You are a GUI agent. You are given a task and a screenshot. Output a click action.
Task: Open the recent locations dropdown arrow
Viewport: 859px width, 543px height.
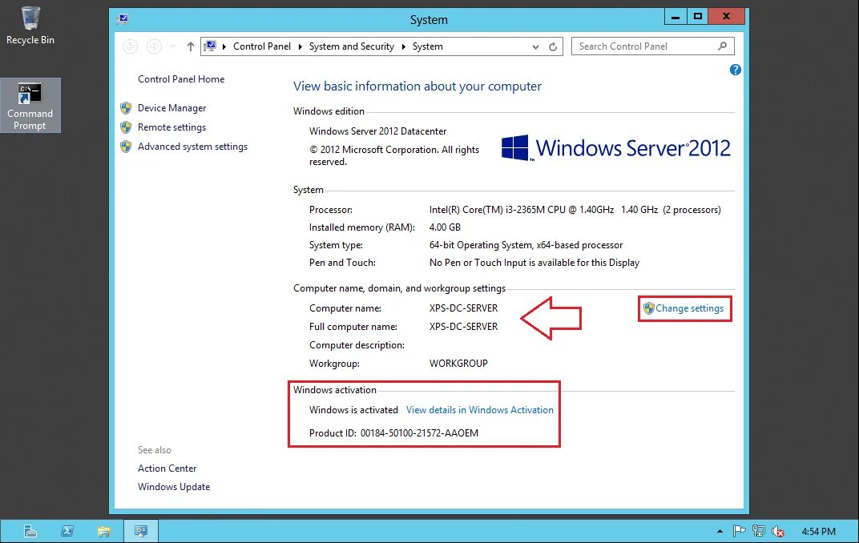(x=172, y=46)
